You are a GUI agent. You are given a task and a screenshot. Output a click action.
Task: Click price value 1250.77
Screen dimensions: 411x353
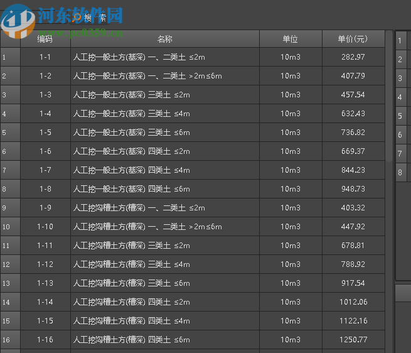point(353,340)
